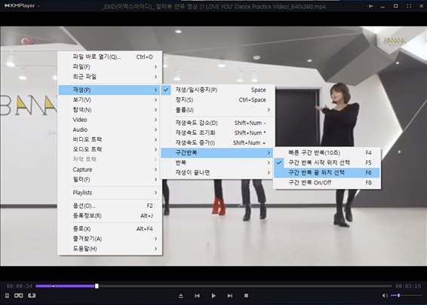Open the 구간반복 submenu entry
Screen dimensions: 427x305
[x=217, y=153]
